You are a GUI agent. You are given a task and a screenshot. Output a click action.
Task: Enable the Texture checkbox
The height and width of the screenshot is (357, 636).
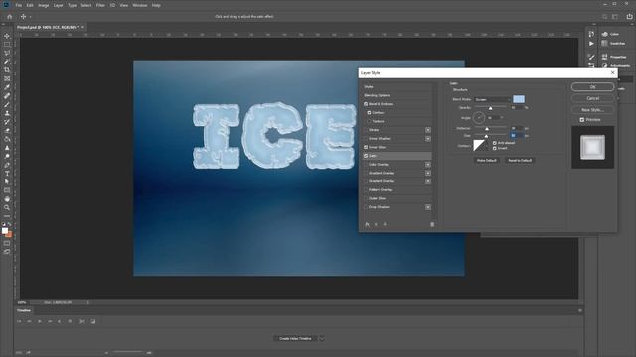click(x=369, y=121)
